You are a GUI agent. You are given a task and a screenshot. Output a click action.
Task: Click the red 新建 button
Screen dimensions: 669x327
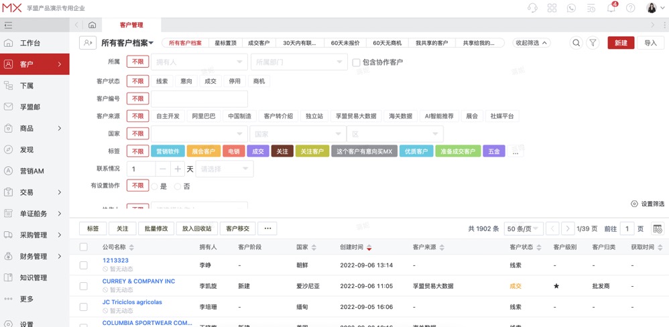(621, 43)
